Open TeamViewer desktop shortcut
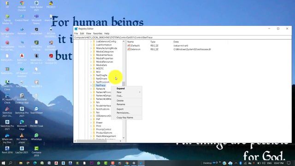The height and width of the screenshot is (166, 295). click(36, 110)
